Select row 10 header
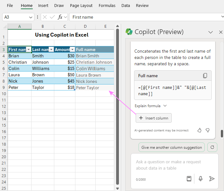Viewport: 224px width, 191px height. coord(4,94)
